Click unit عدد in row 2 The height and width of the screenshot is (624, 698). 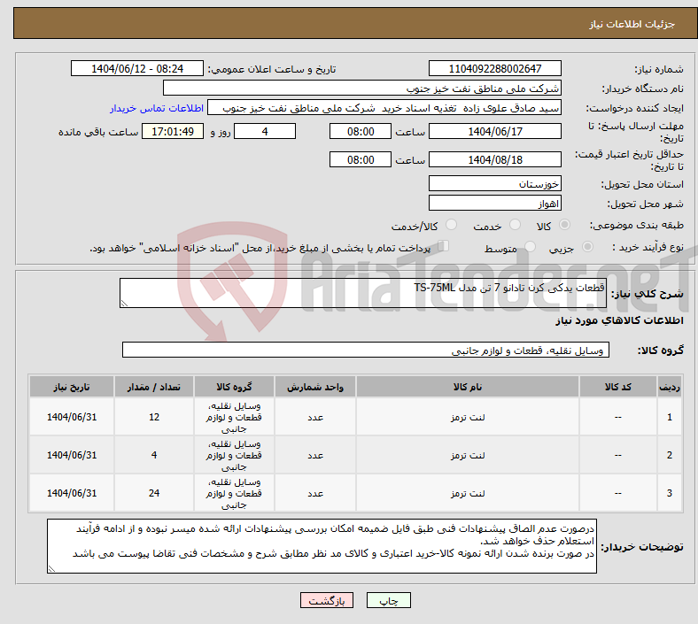315,456
